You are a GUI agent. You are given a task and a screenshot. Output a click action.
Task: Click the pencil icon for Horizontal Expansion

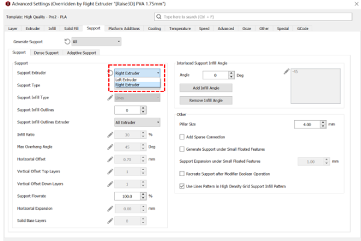110,209
